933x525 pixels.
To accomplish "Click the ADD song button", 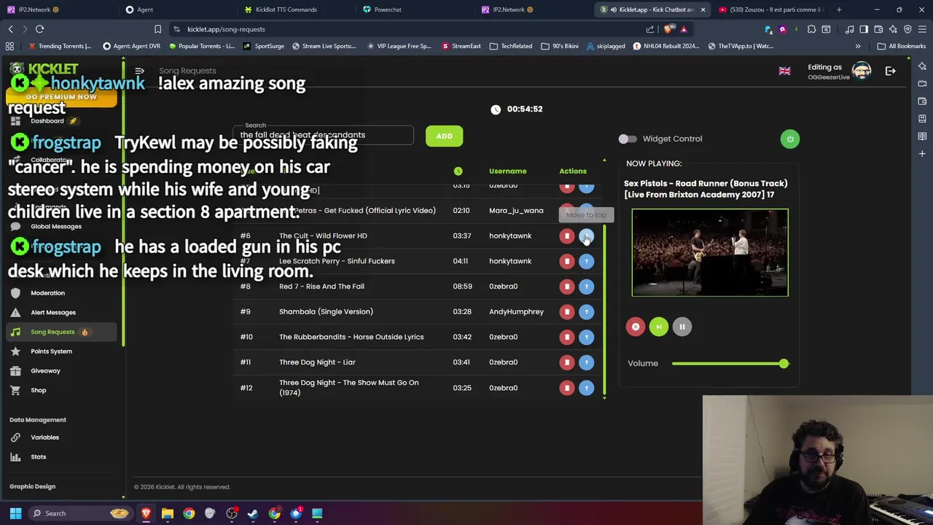I will click(444, 136).
